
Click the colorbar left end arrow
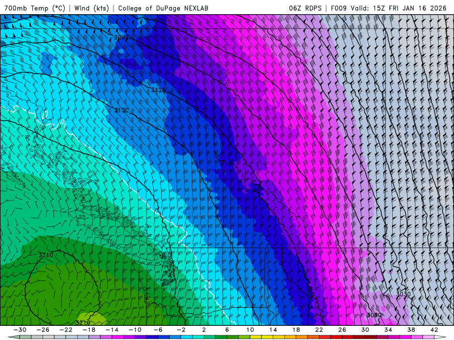(14, 337)
